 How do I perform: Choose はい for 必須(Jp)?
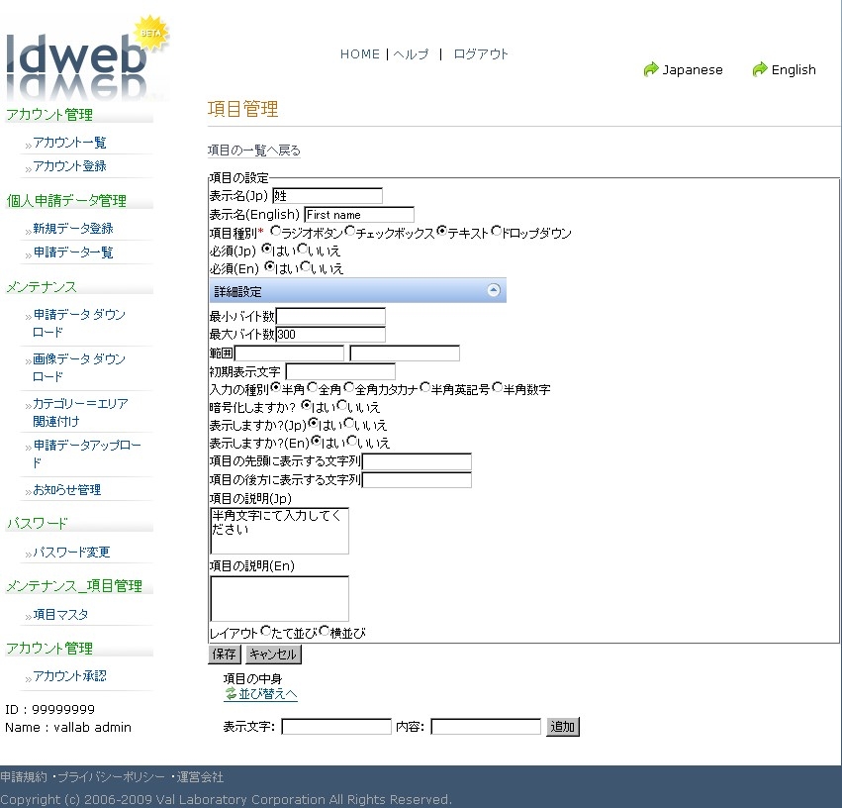266,249
